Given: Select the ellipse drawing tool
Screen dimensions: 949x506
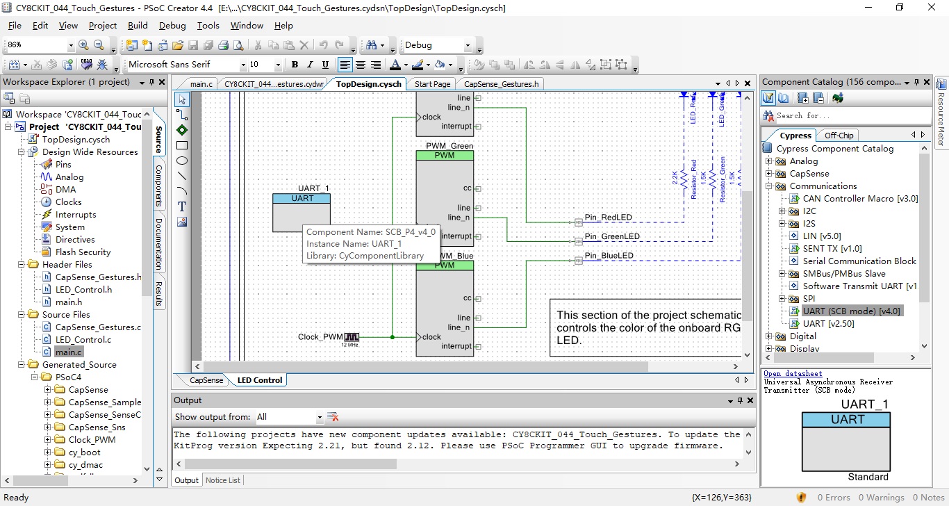Looking at the screenshot, I should tap(182, 161).
